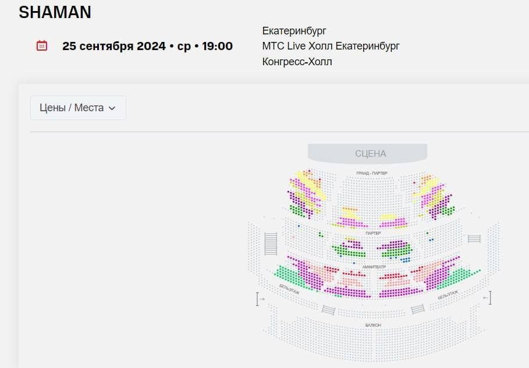Click the left large staircase icon
The height and width of the screenshot is (368, 529).
pos(271,244)
